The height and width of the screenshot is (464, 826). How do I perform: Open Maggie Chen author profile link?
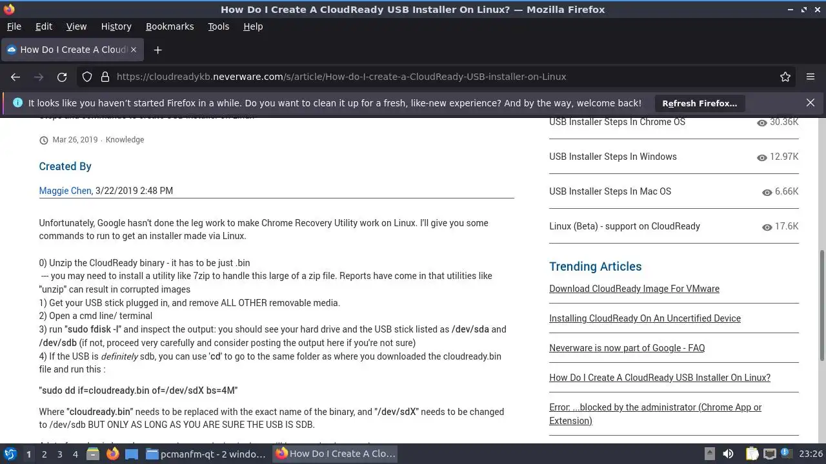[x=65, y=191]
